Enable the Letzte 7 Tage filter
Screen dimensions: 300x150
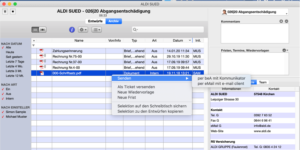(x=15, y=61)
